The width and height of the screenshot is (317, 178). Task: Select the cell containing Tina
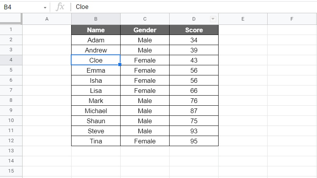96,141
